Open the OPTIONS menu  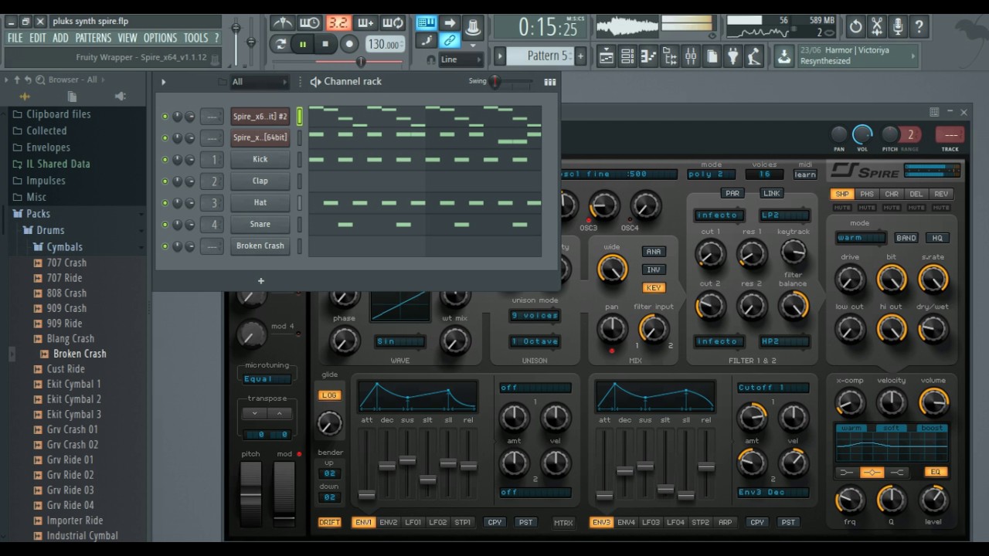point(160,38)
